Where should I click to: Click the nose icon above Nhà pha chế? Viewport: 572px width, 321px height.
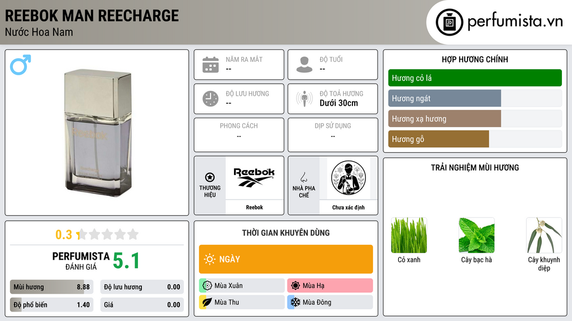(x=303, y=177)
